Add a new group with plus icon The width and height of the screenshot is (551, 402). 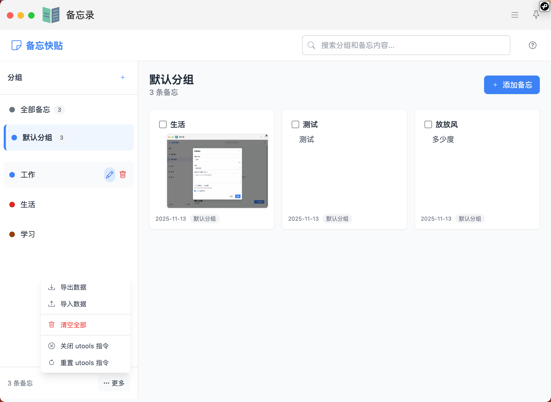click(x=123, y=77)
